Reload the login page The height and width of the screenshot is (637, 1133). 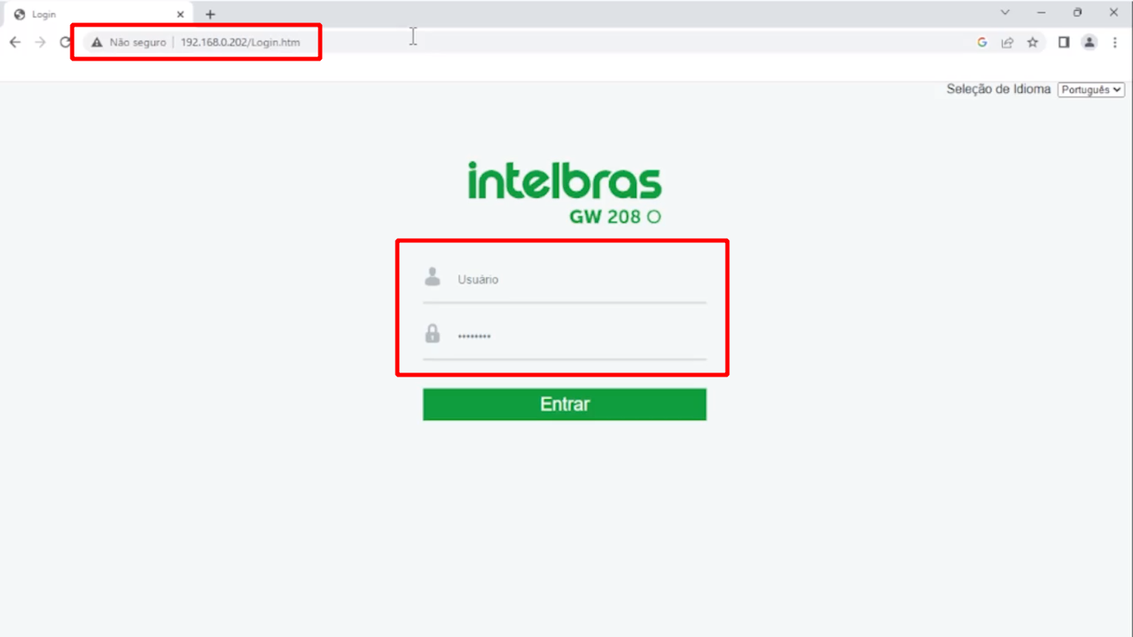pos(65,42)
